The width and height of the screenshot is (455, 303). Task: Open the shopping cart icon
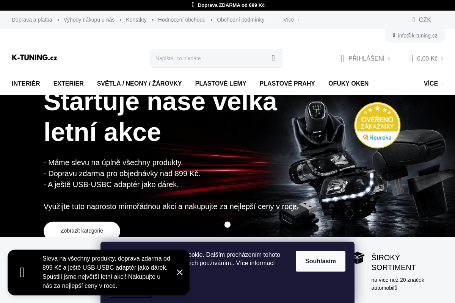click(x=411, y=58)
